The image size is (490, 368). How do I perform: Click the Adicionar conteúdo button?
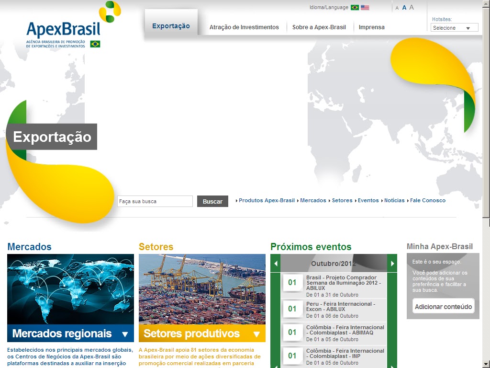(444, 307)
